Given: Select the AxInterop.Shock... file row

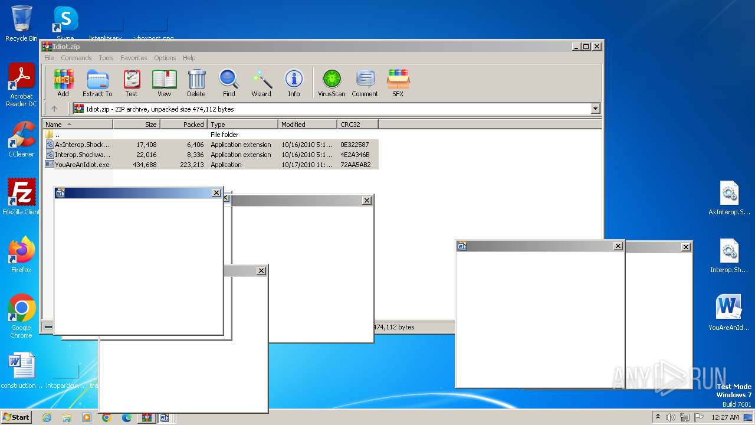Looking at the screenshot, I should 211,145.
